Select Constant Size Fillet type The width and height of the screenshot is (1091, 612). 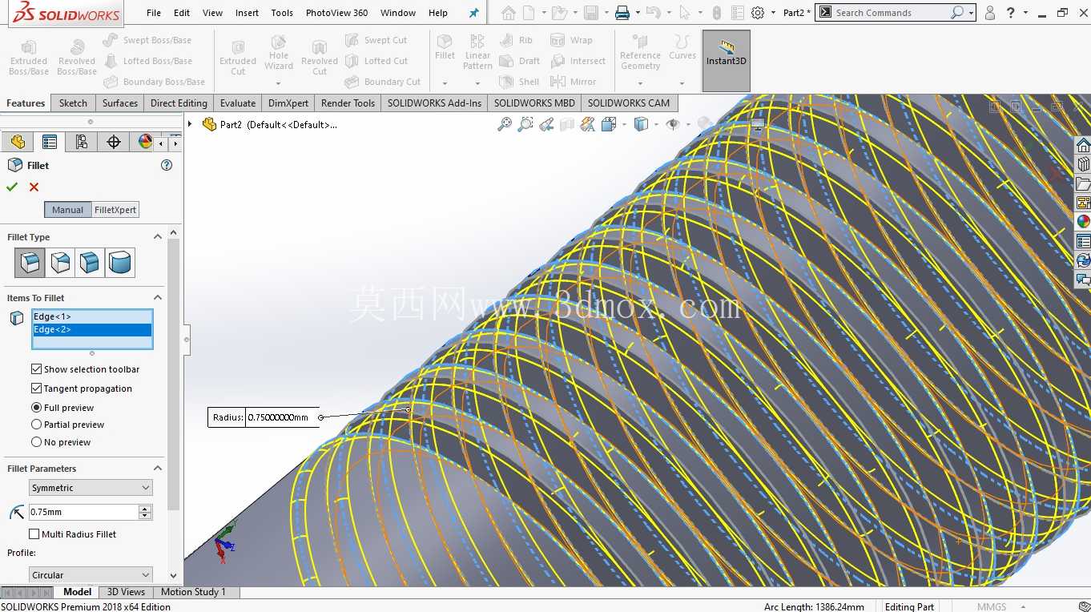point(30,262)
